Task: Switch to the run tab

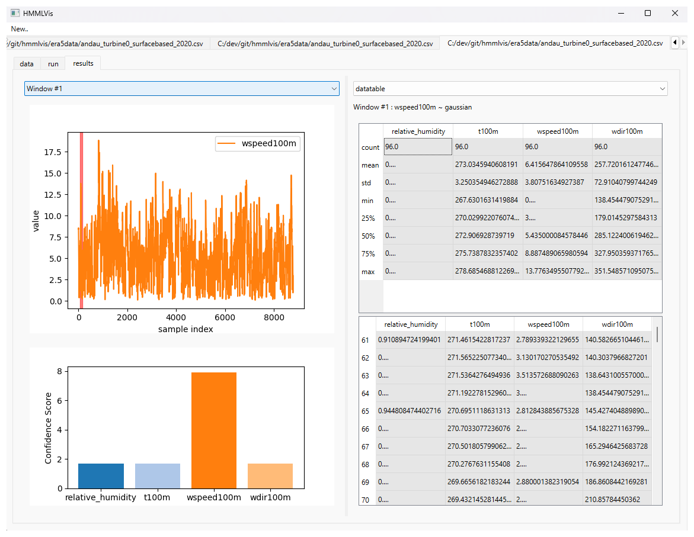Action: (x=53, y=64)
